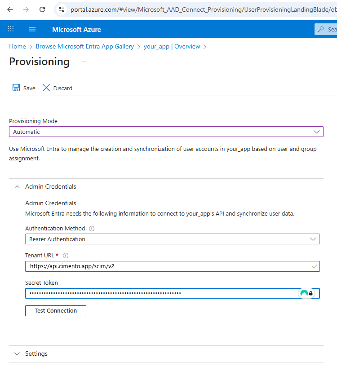Click the Tenant URL info icon
The image size is (337, 371).
pyautogui.click(x=66, y=256)
